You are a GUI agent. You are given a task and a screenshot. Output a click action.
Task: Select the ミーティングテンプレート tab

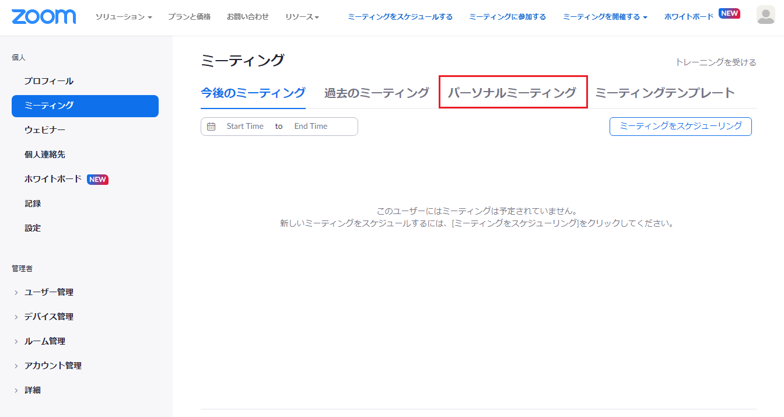(x=664, y=92)
